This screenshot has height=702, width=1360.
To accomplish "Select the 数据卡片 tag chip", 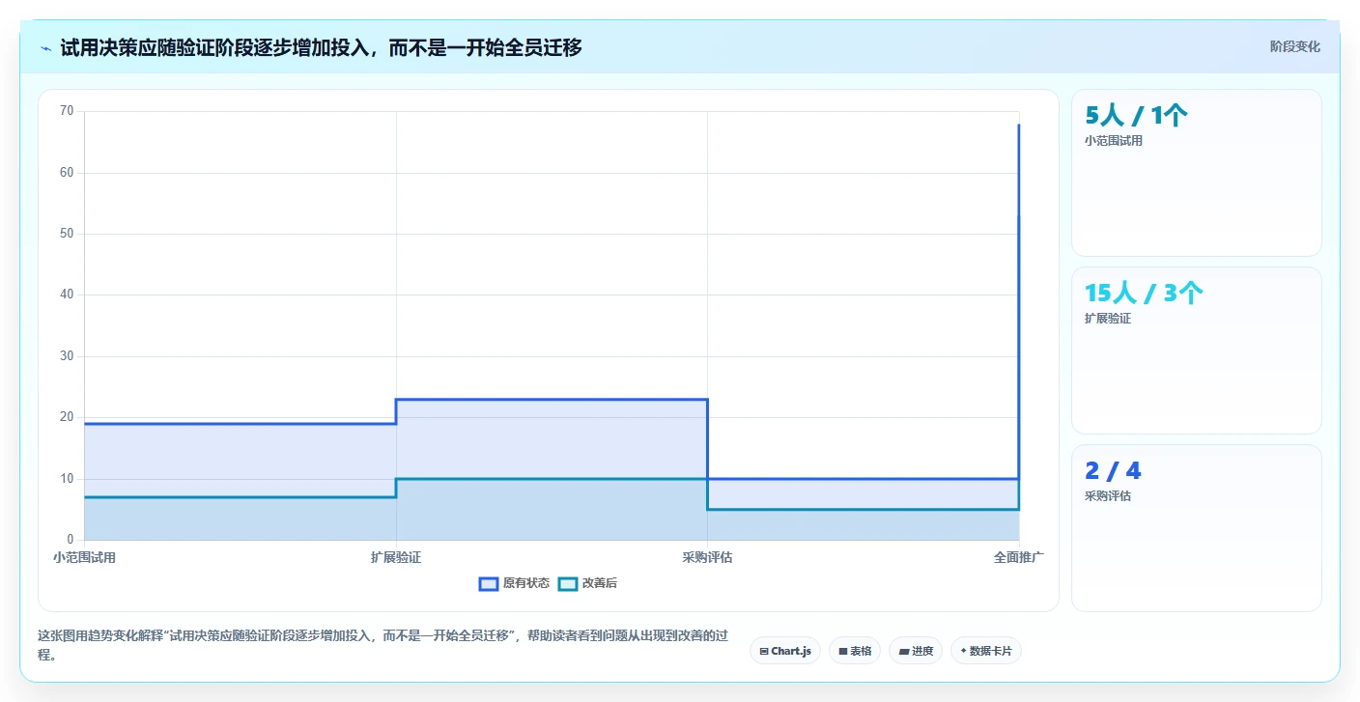I will click(986, 651).
